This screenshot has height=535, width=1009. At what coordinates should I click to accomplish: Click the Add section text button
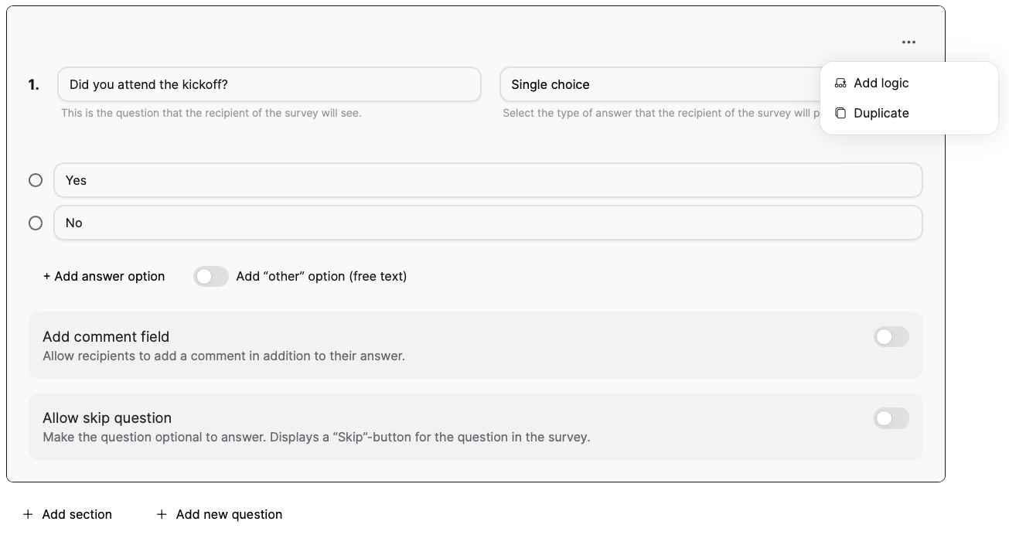coord(77,515)
